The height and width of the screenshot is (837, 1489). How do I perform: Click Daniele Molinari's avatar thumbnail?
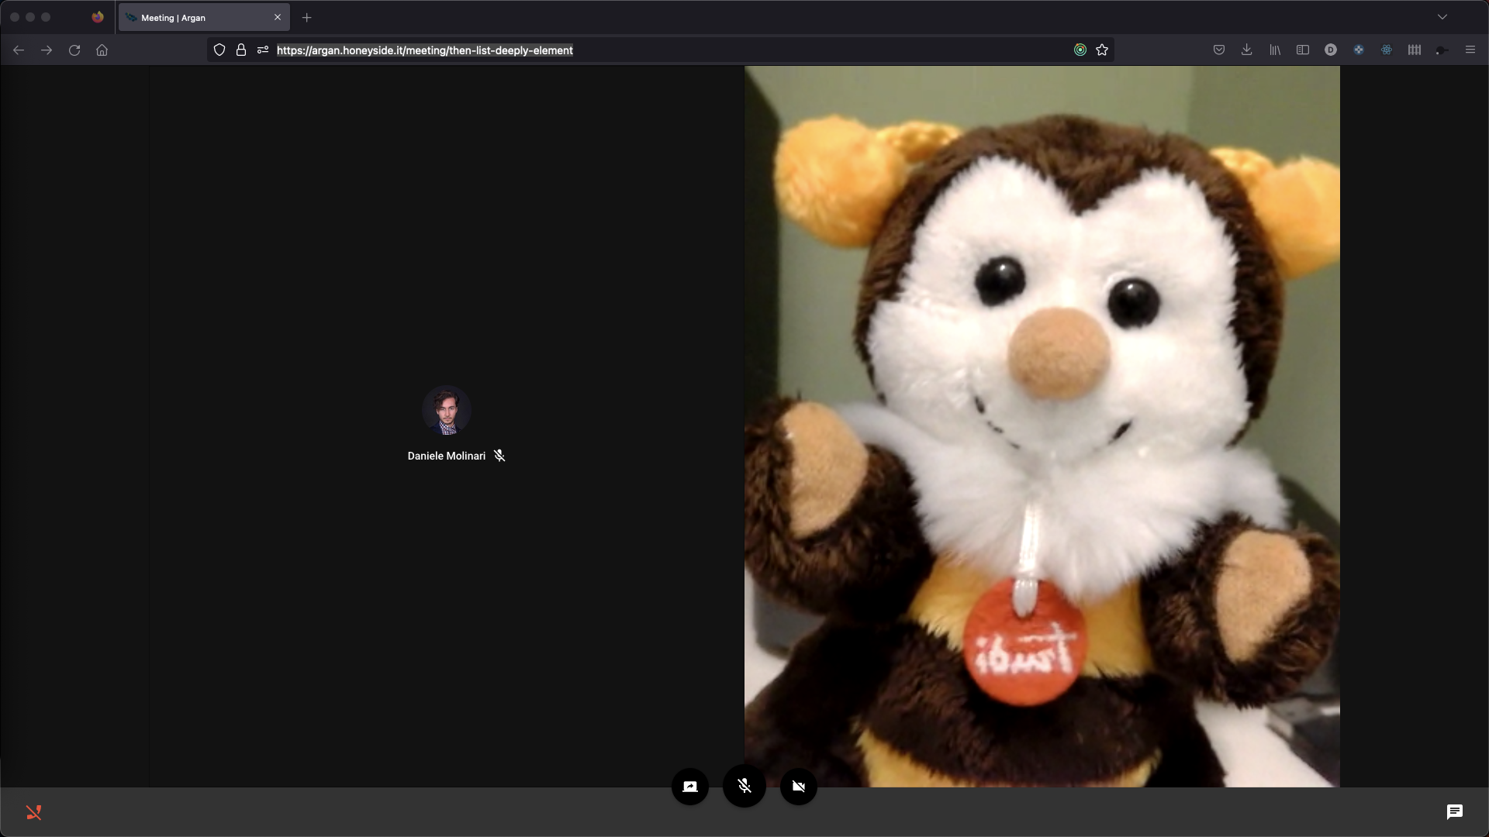pos(446,410)
